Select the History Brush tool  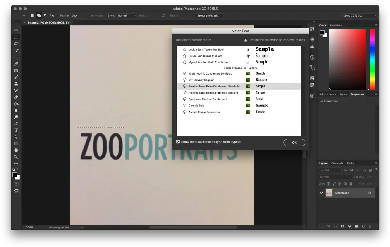click(x=16, y=90)
